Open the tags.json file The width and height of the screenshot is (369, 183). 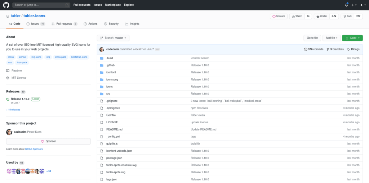[x=112, y=179]
